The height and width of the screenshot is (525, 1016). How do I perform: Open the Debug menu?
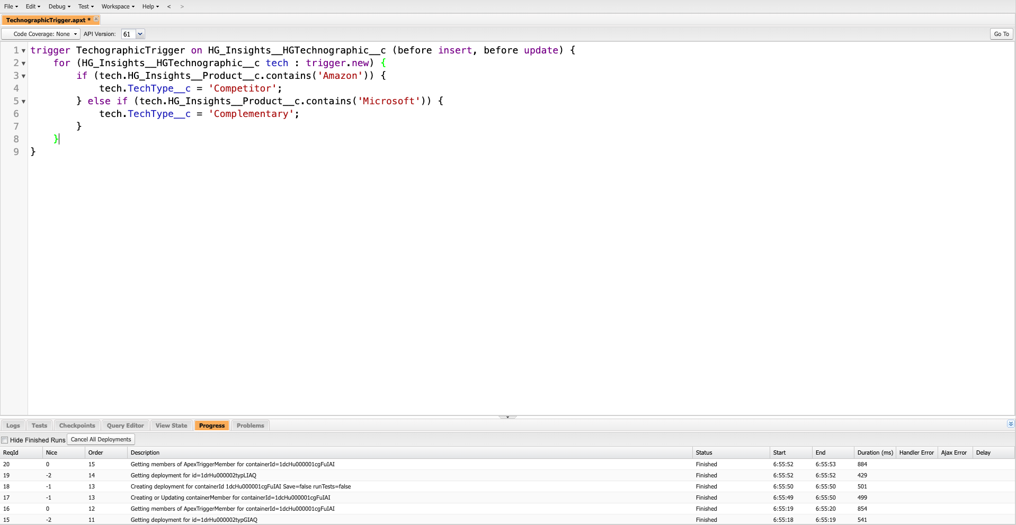click(x=59, y=6)
